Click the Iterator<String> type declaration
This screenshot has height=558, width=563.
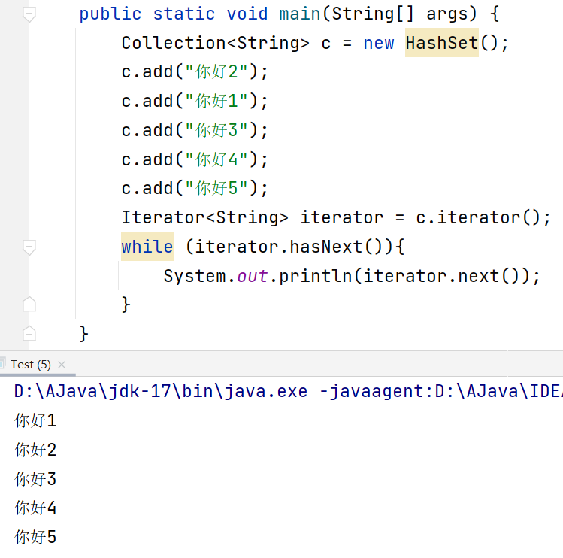click(205, 217)
